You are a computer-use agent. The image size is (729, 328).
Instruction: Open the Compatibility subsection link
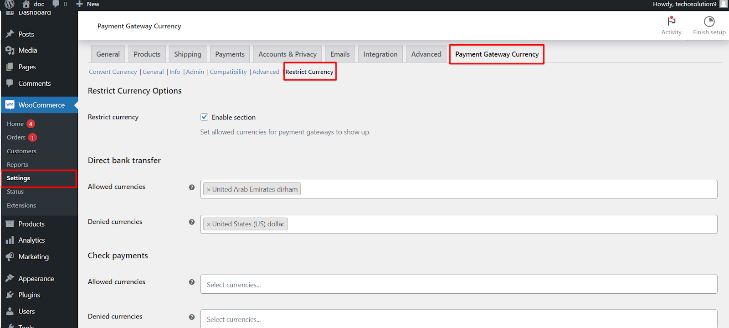(228, 72)
